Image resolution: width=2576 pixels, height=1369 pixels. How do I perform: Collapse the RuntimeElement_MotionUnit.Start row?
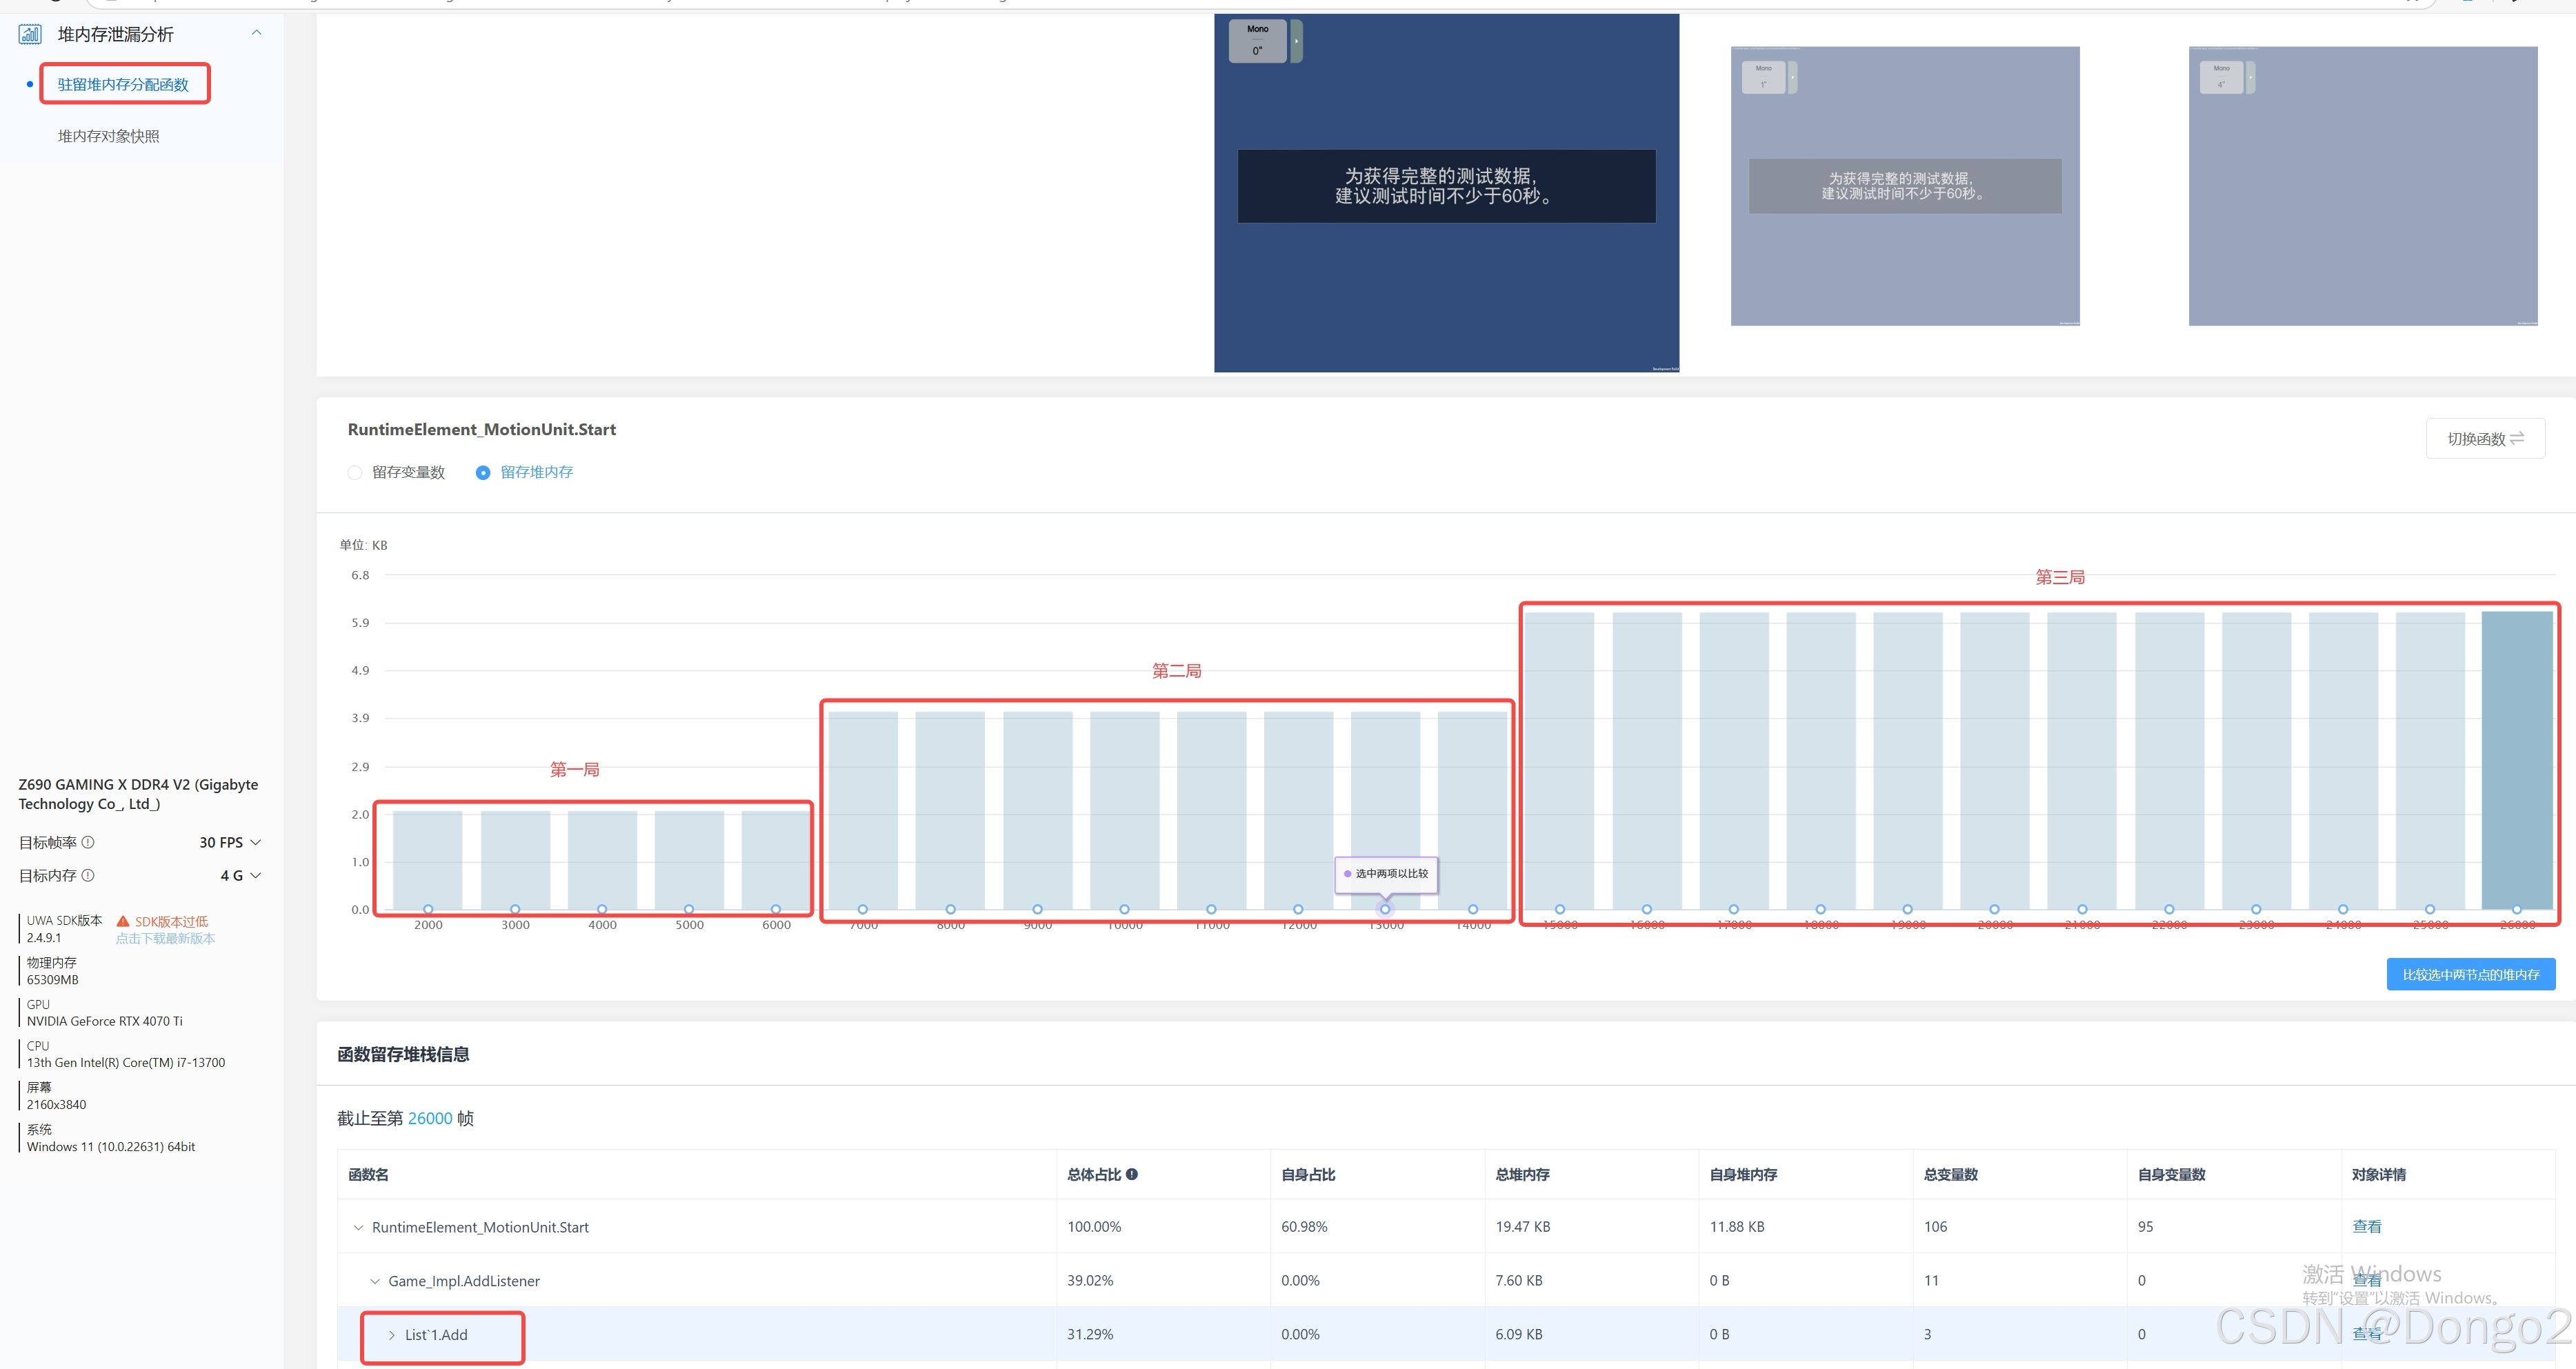[358, 1227]
